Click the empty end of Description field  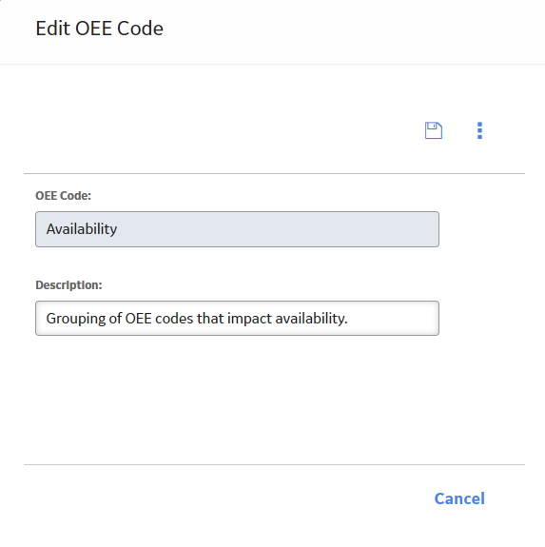click(392, 319)
